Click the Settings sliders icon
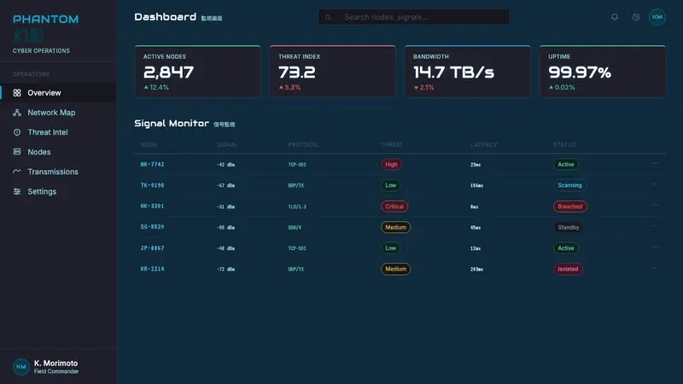The width and height of the screenshot is (683, 384). point(17,191)
